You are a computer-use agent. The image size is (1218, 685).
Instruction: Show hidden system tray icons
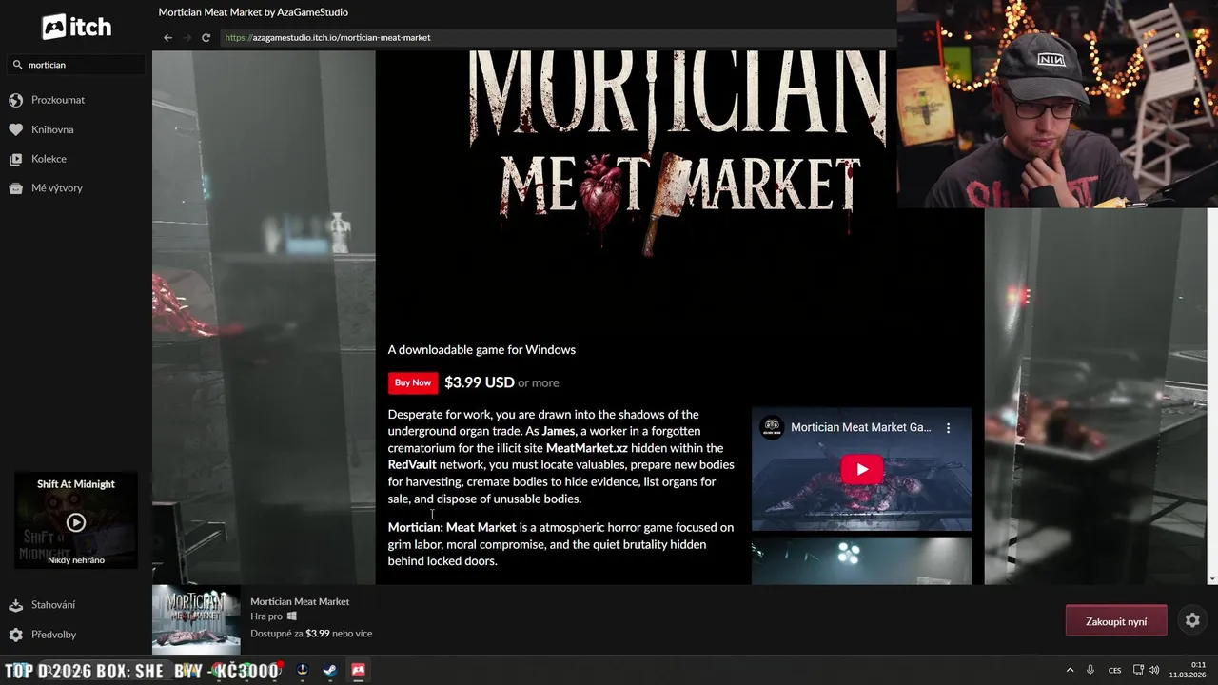1070,670
